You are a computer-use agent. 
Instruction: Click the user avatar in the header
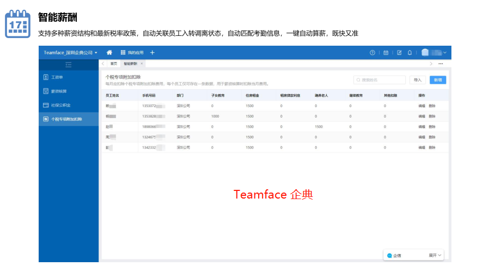425,52
